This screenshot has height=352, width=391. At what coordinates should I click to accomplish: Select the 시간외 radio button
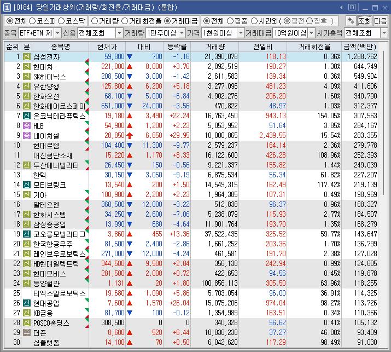[x=254, y=21]
